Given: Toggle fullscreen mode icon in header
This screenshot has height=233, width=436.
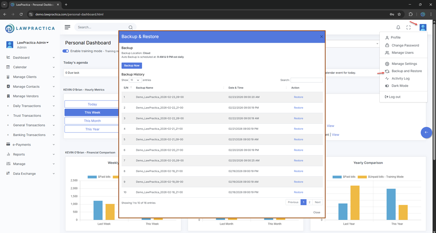Looking at the screenshot, I should [409, 27].
